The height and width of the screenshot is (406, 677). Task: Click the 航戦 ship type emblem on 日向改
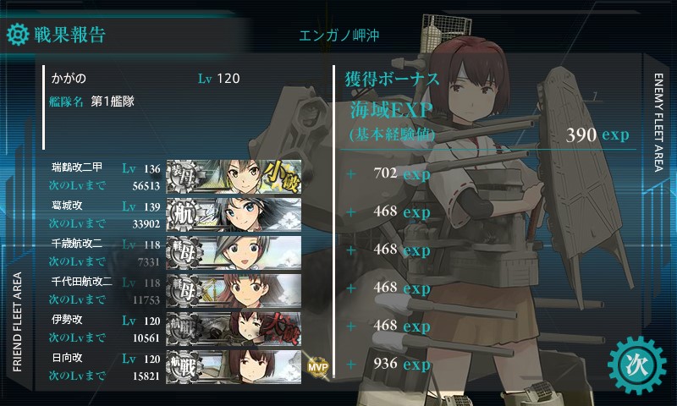pos(184,367)
